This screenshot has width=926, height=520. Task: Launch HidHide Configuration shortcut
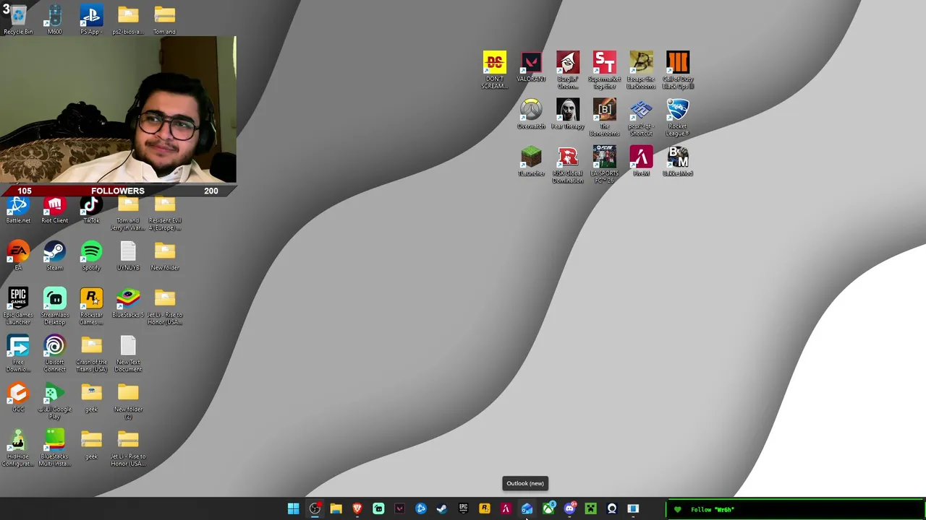coord(18,448)
